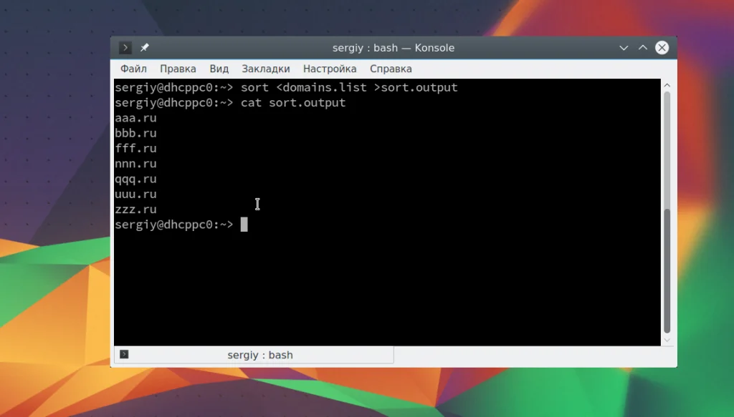Click the 'bbb.ru' output line
This screenshot has height=417, width=734.
(135, 133)
